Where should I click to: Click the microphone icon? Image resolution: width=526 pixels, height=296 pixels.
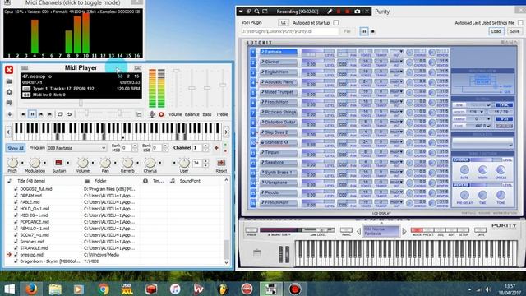(x=152, y=114)
